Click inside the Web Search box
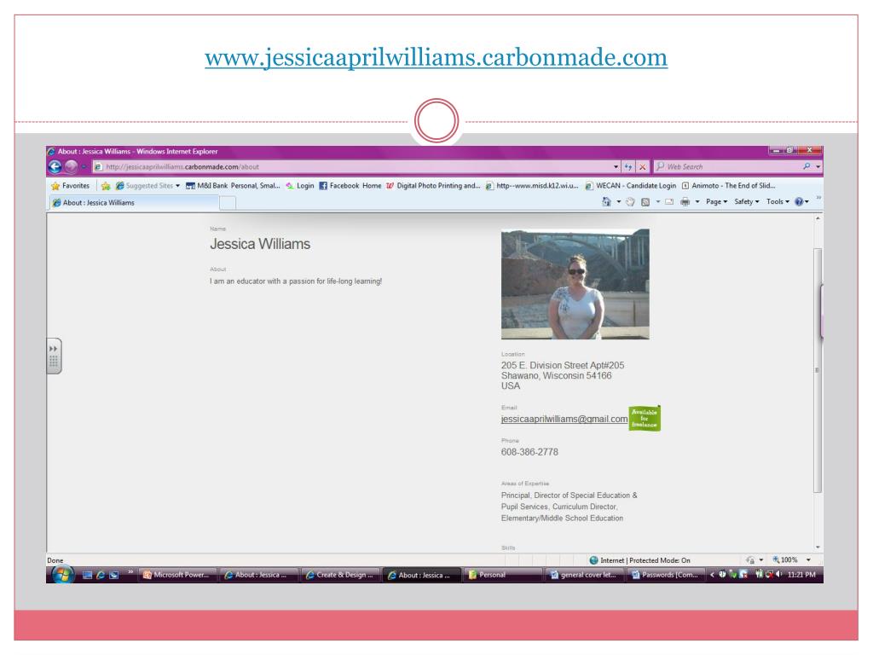The height and width of the screenshot is (655, 873). 728,166
